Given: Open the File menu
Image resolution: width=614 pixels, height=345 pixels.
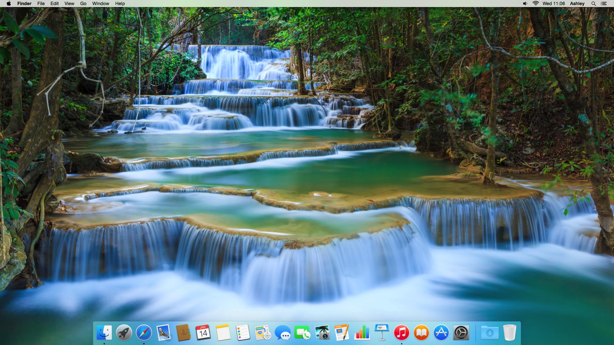Looking at the screenshot, I should tap(41, 4).
